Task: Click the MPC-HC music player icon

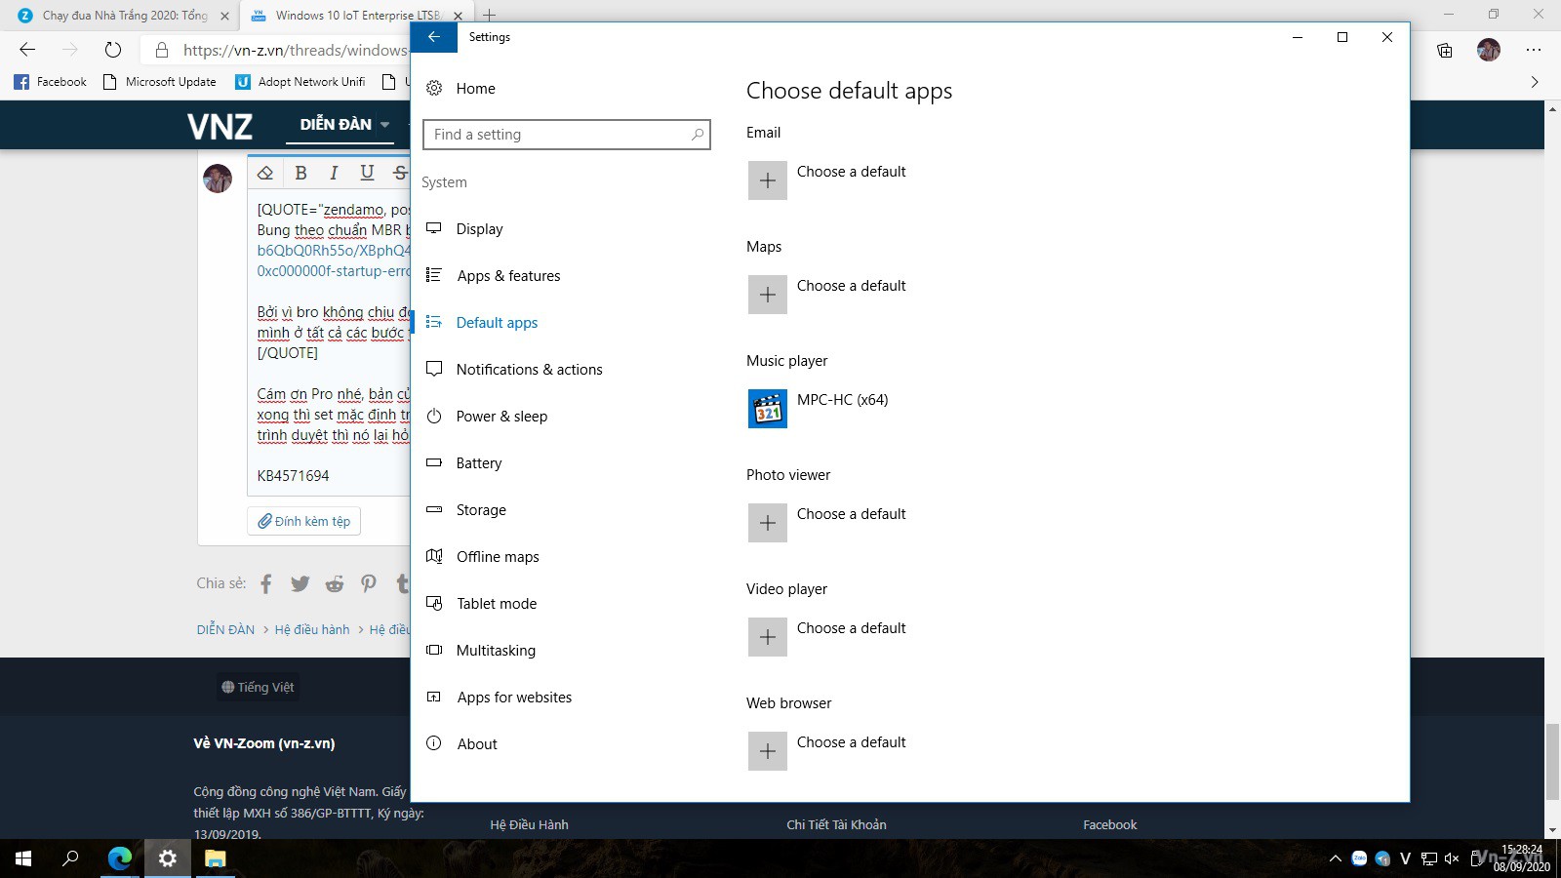Action: click(x=768, y=409)
